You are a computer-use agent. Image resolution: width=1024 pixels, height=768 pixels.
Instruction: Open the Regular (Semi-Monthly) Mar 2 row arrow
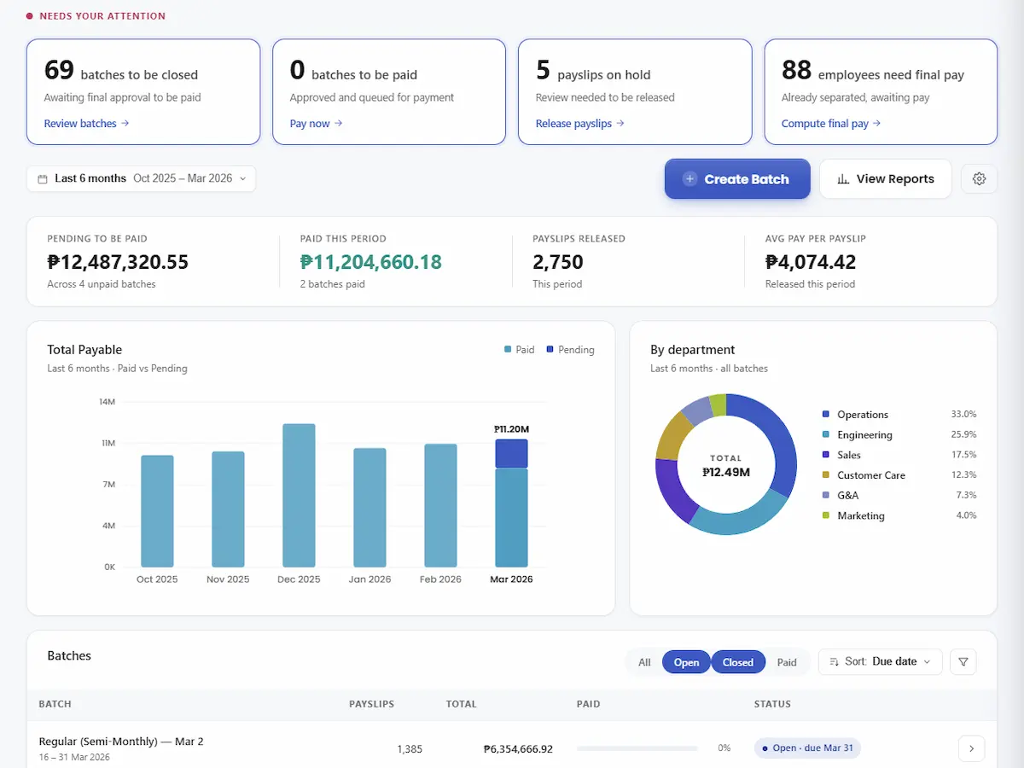click(x=971, y=748)
